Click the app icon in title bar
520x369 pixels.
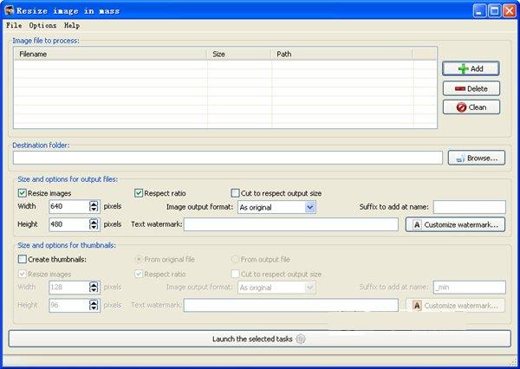(10, 10)
